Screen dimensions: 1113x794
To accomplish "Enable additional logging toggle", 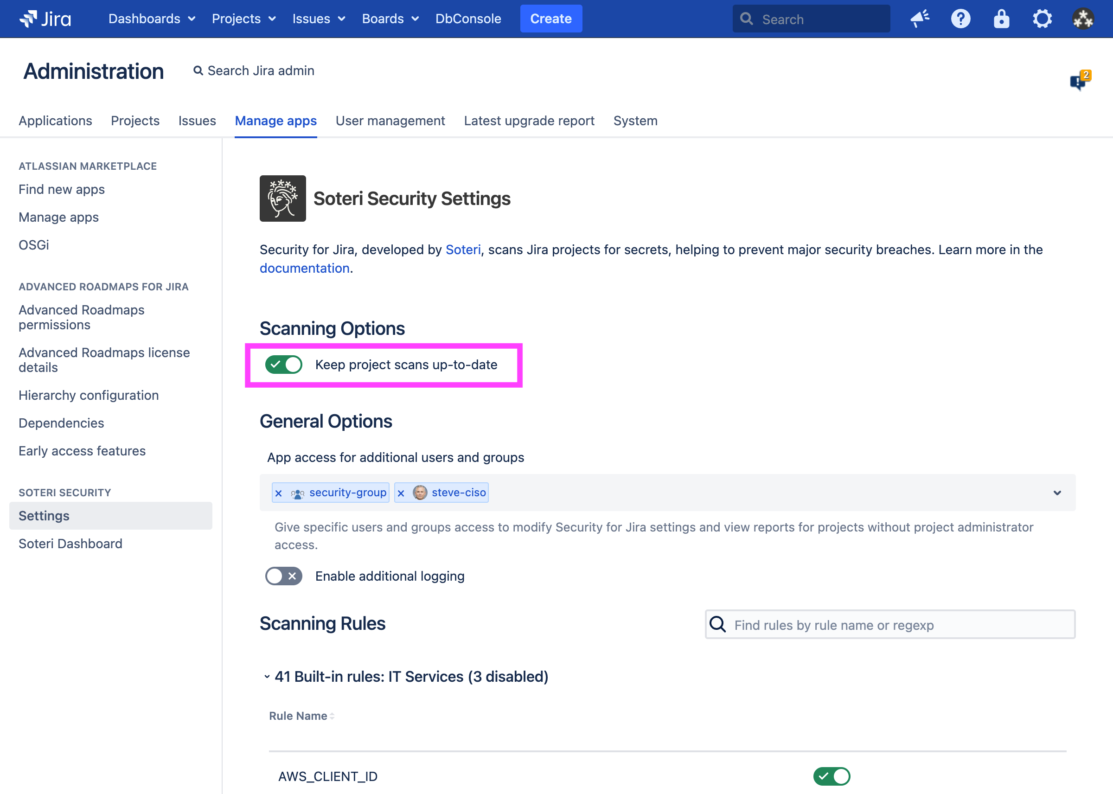I will coord(283,576).
